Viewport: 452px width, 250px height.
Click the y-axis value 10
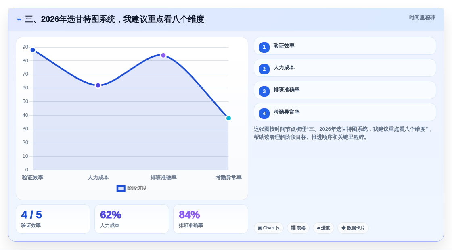tap(25, 156)
